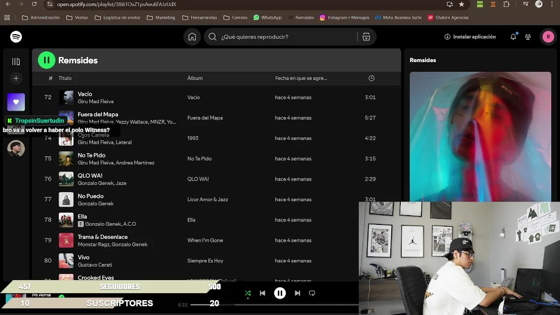Screen dimensions: 560x315
Task: Open the Herramientas bookmark folder
Action: pyautogui.click(x=199, y=17)
